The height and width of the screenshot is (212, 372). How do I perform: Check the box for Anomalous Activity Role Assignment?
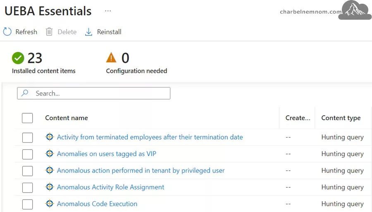point(27,188)
